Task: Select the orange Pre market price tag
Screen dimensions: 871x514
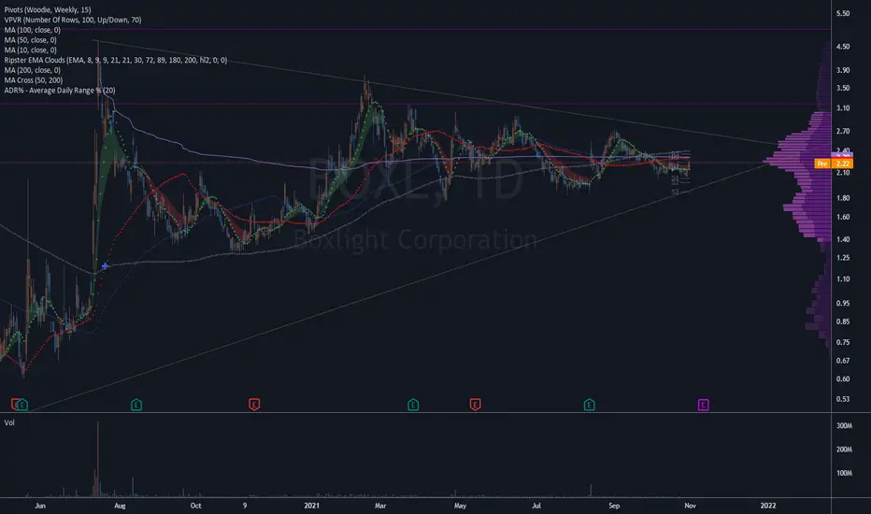Action: pyautogui.click(x=822, y=164)
